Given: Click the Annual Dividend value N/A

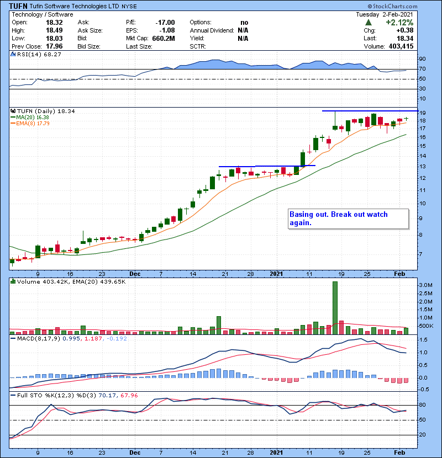Looking at the screenshot, I should pos(243,30).
